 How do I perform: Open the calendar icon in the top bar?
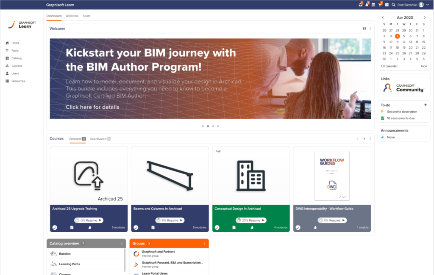tap(373, 4)
